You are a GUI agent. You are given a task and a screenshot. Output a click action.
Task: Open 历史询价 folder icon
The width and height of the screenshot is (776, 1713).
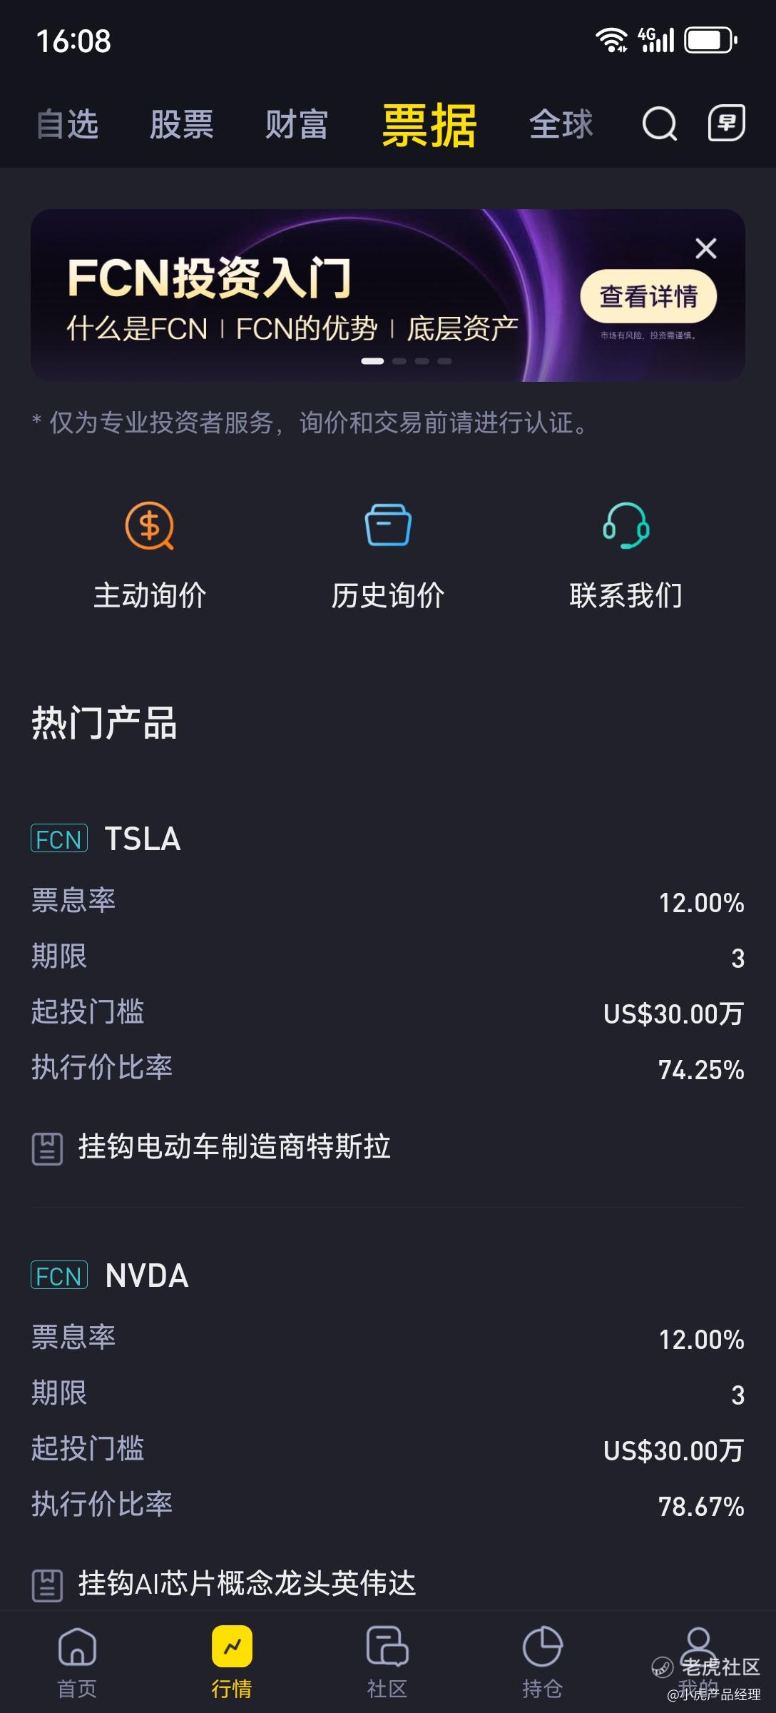(388, 526)
